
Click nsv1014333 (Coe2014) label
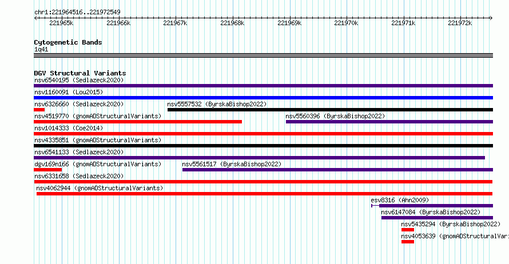click(69, 128)
